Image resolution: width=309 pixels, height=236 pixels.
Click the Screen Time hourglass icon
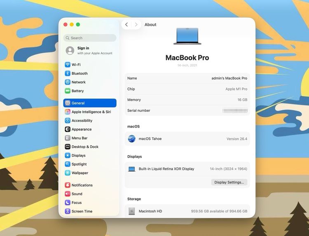(68, 211)
